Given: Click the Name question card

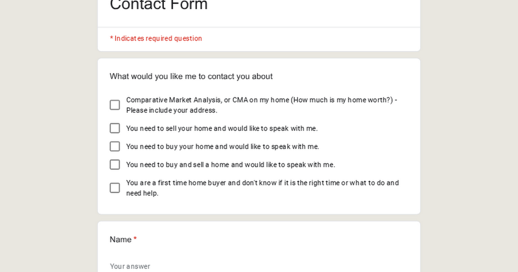Looking at the screenshot, I should coord(259,246).
